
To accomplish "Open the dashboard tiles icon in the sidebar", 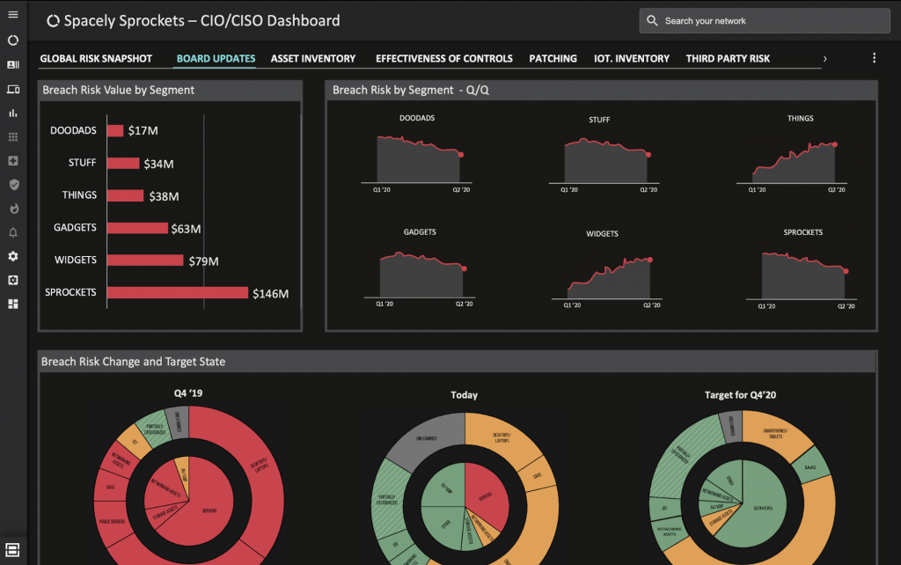I will (12, 304).
